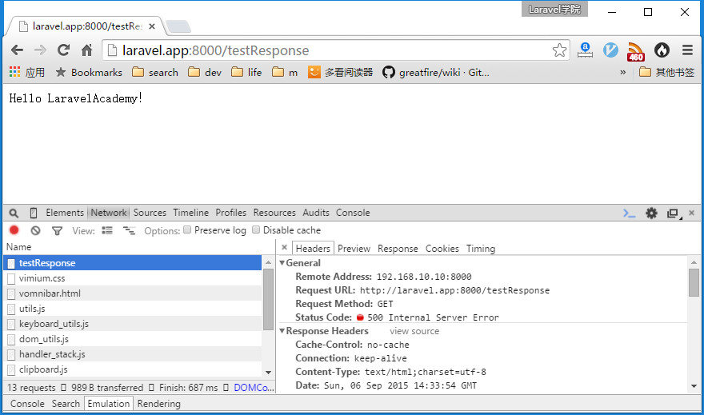Switch to the Elements panel

[65, 213]
